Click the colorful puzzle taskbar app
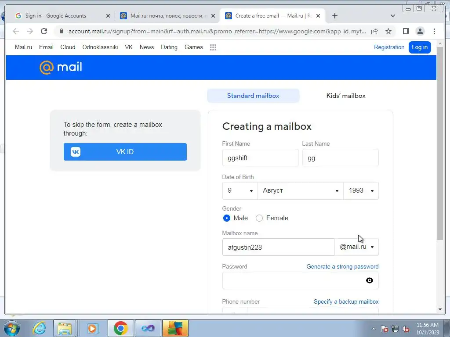Screen dimensions: 450x337 click(175, 328)
